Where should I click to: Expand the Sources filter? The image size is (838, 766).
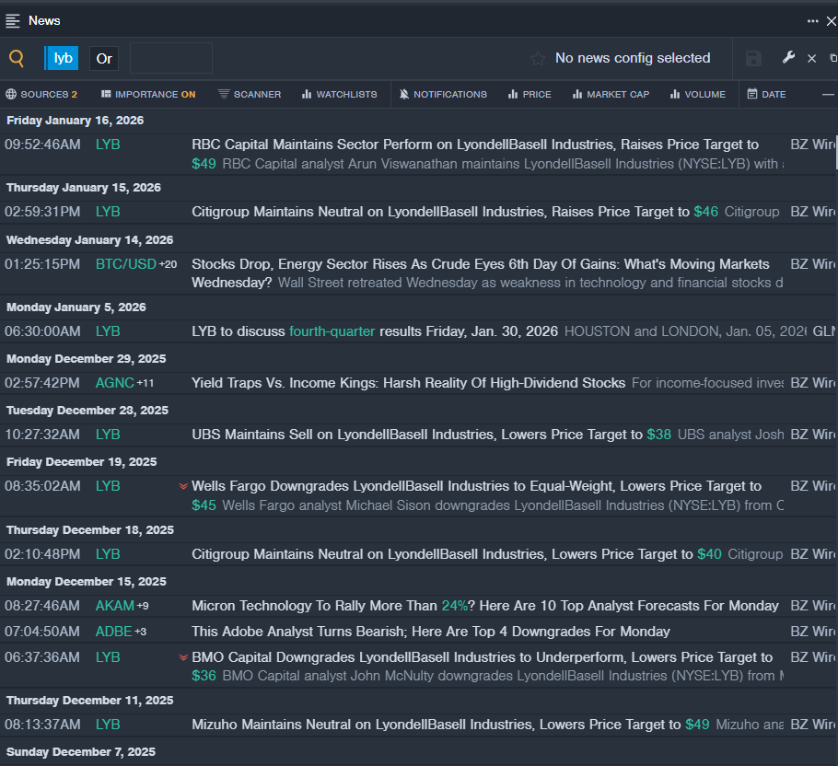point(41,94)
